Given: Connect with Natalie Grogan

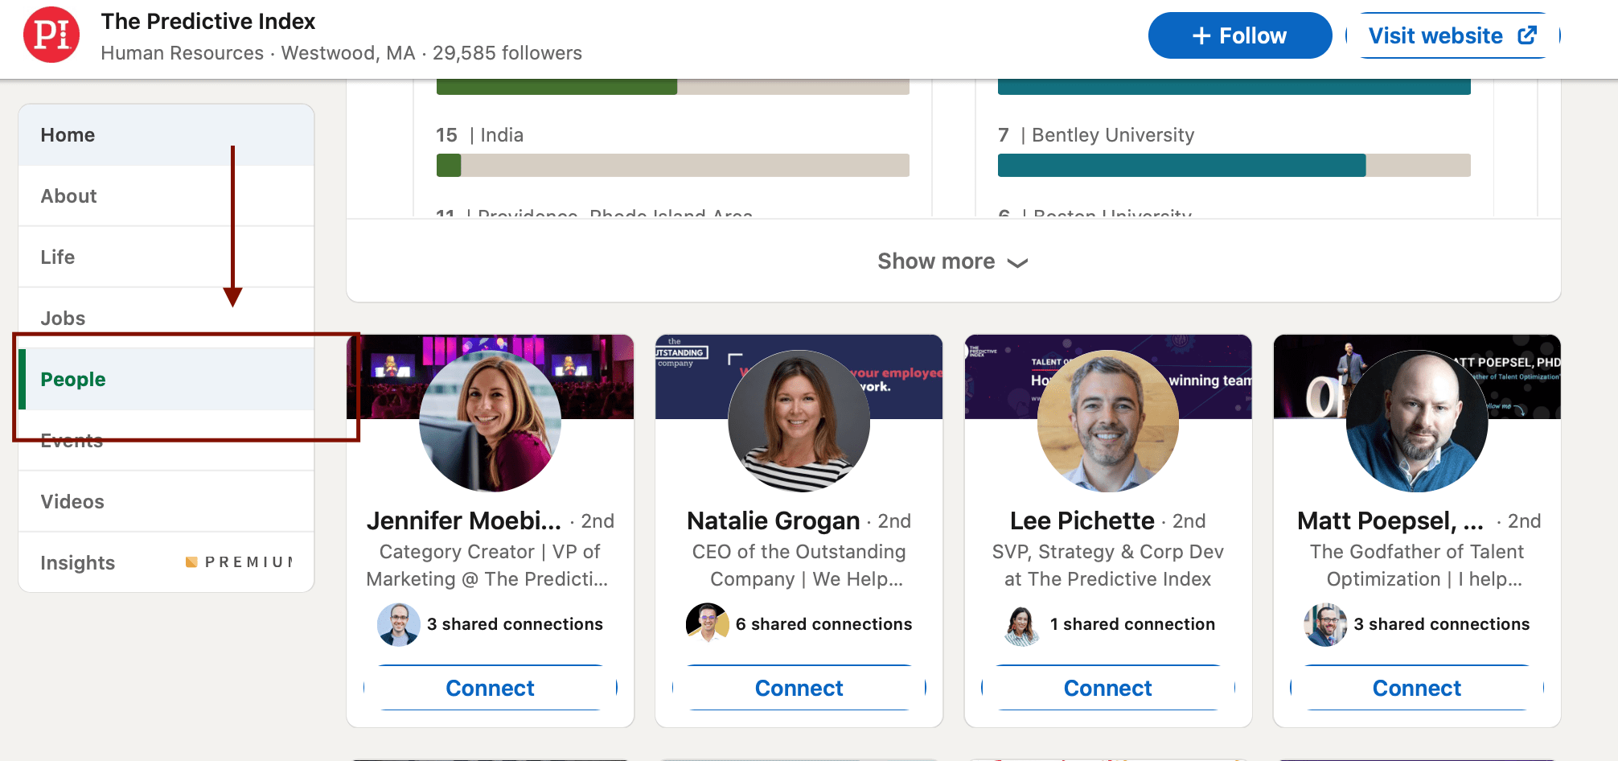Looking at the screenshot, I should pyautogui.click(x=799, y=688).
